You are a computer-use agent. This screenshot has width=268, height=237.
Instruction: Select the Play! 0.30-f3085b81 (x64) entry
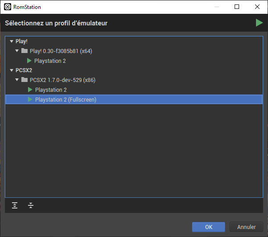[x=61, y=51]
